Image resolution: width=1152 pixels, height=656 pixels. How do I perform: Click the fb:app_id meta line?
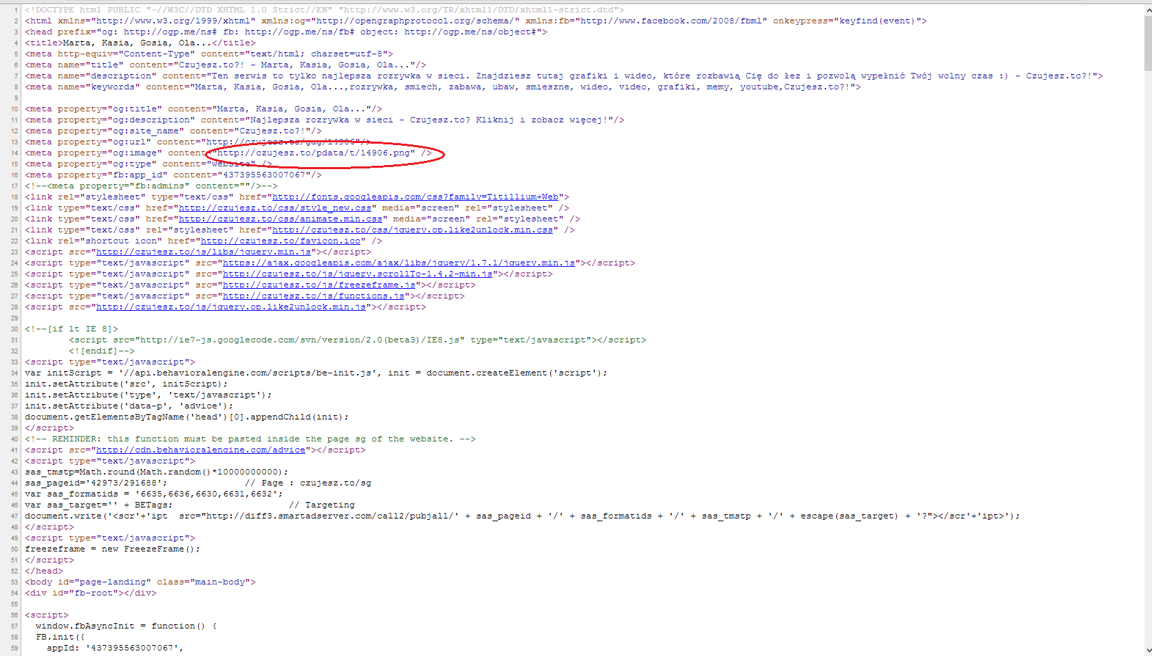pos(173,175)
